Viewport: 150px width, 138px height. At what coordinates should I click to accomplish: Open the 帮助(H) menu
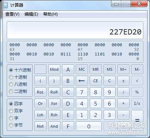point(50,14)
